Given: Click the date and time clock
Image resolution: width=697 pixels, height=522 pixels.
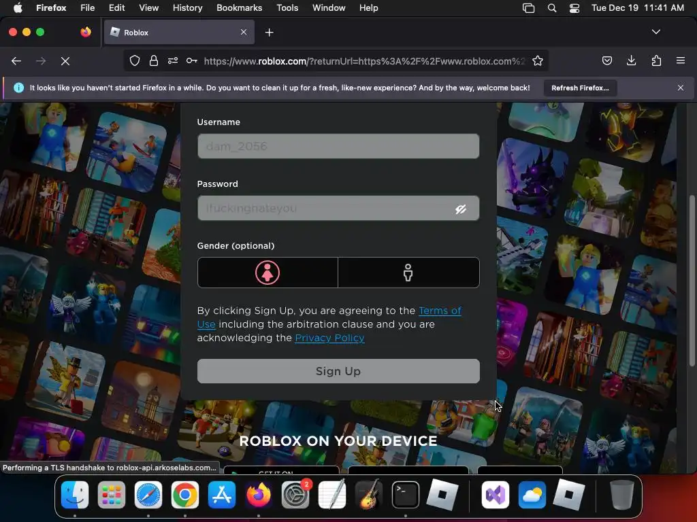Looking at the screenshot, I should point(637,8).
